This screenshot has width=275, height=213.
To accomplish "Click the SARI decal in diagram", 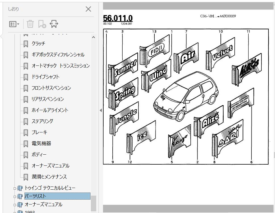I will click(x=228, y=139).
